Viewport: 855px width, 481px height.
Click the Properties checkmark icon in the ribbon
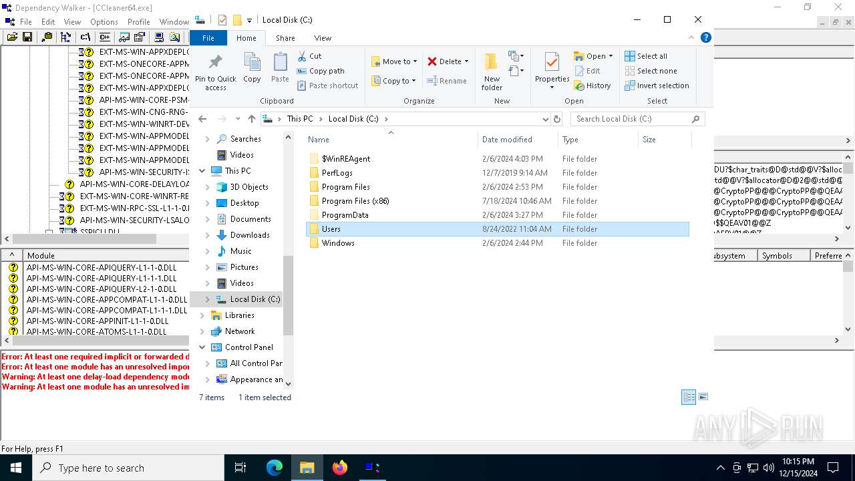point(552,62)
